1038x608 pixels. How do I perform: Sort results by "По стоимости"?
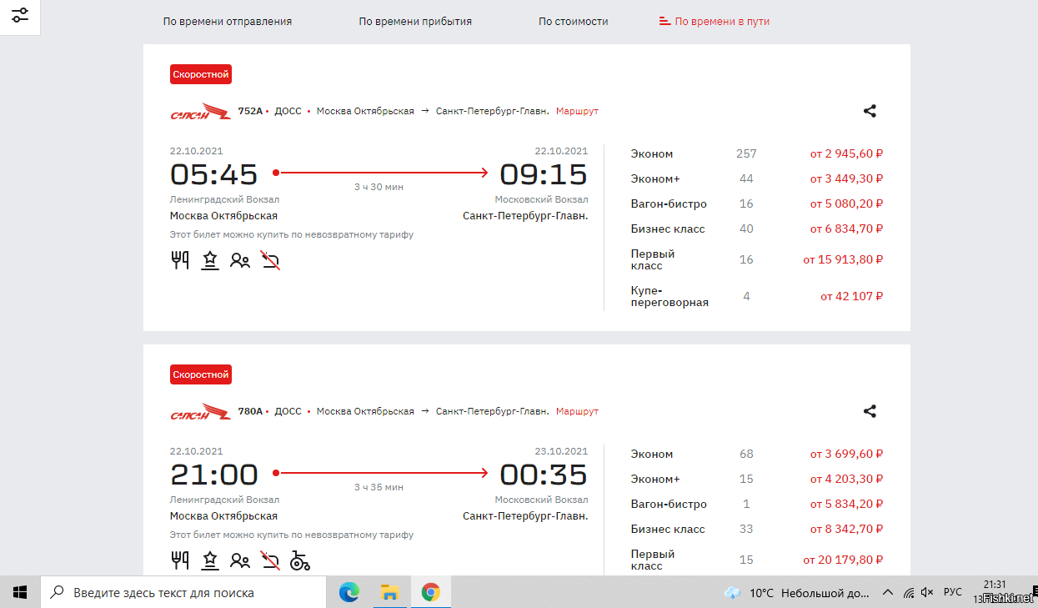pos(574,22)
